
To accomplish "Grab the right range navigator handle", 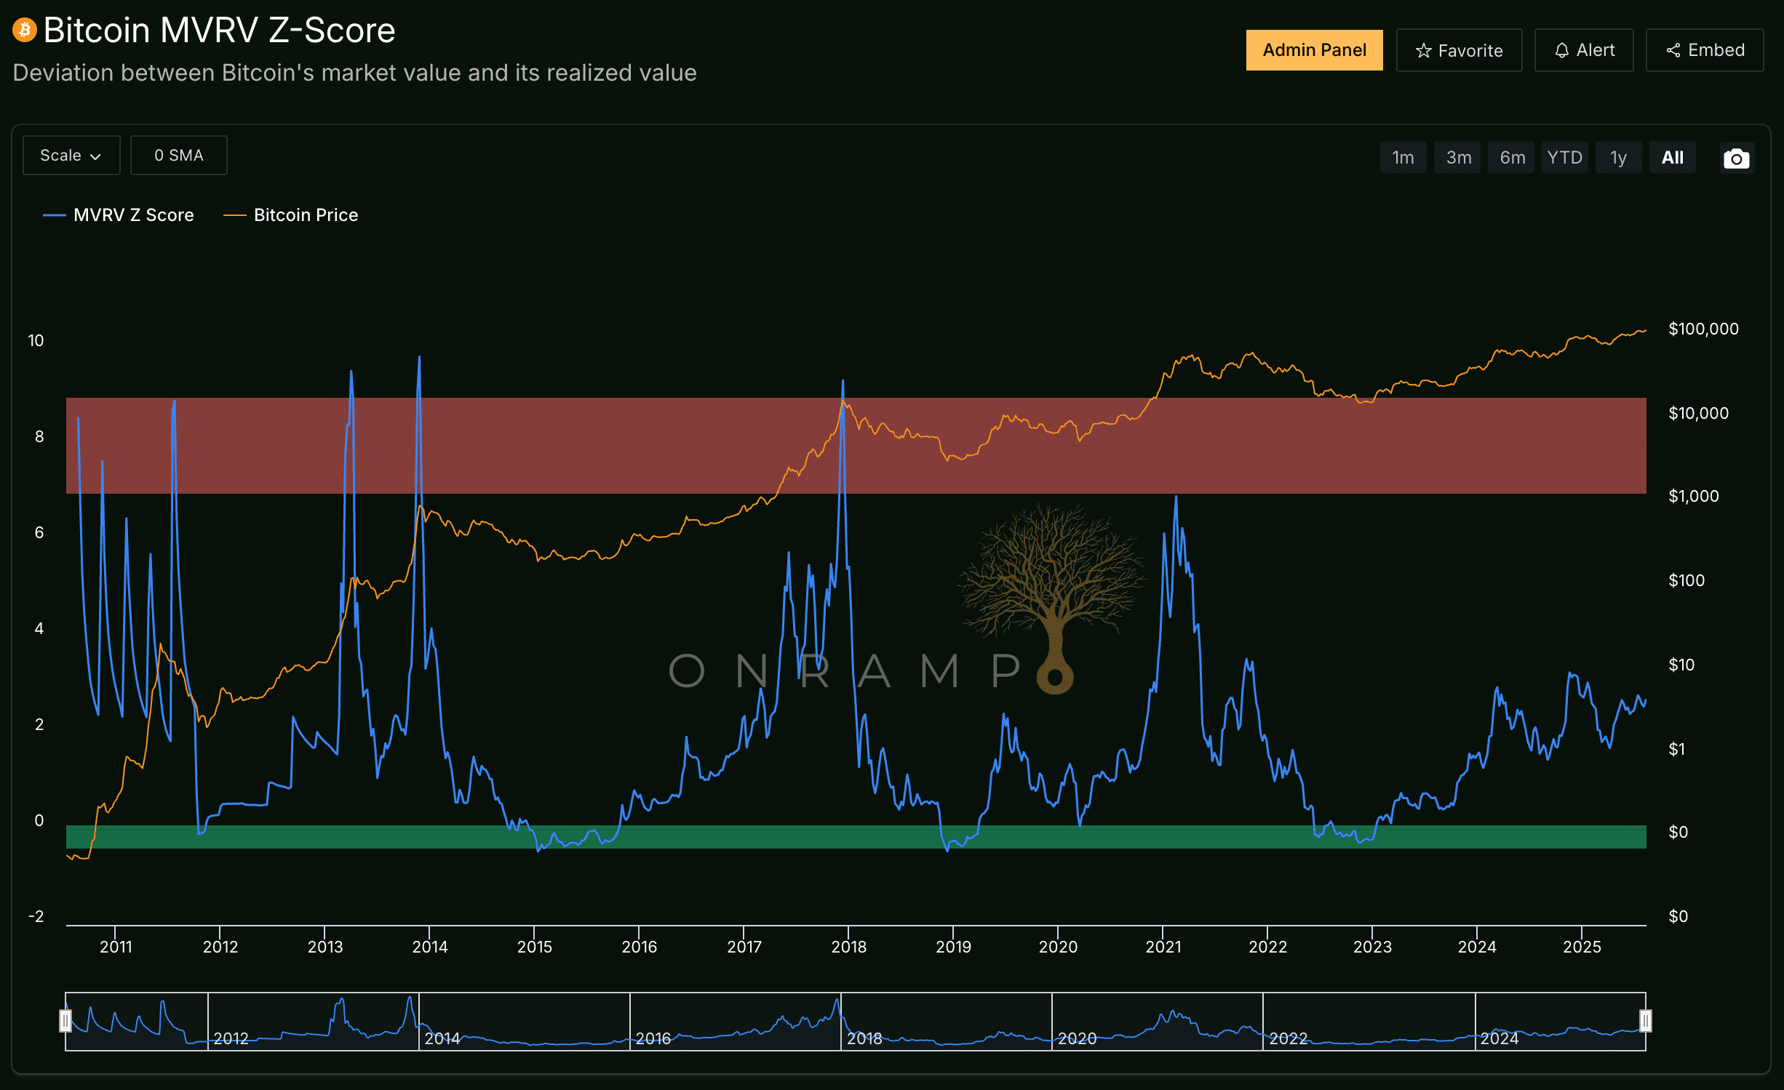I will tap(1645, 1021).
